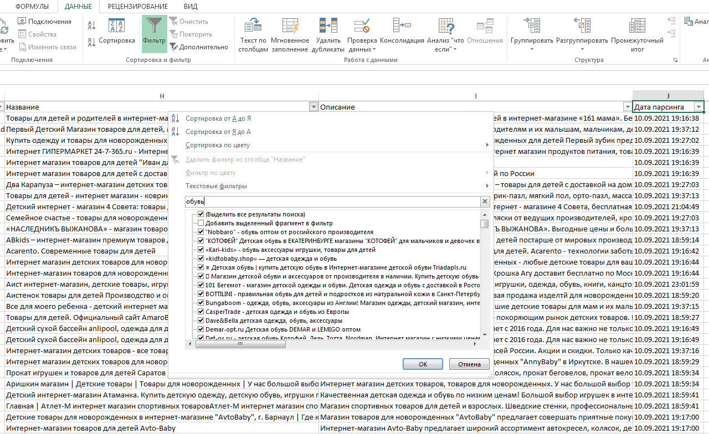709x434 pixels.
Task: Choose 'Сортировка от Я до А' menu item
Action: tap(218, 132)
